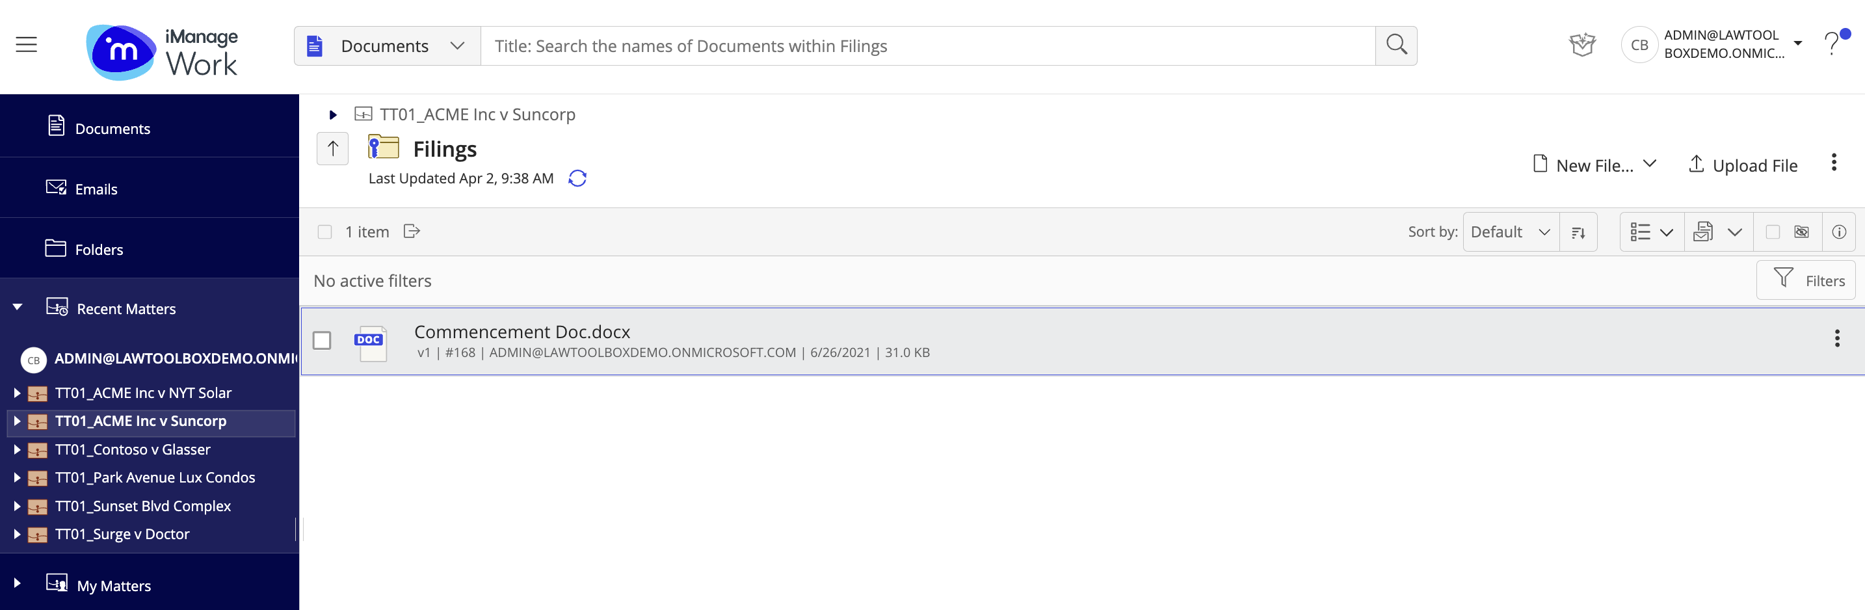Screen dimensions: 1865x610
Task: Expand TT01_ACME Inc v Suncorp matter
Action: 17,421
